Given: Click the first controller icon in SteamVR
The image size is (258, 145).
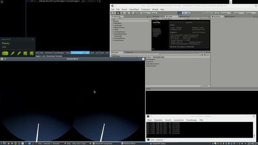Looking at the screenshot, I should [x=12, y=53].
